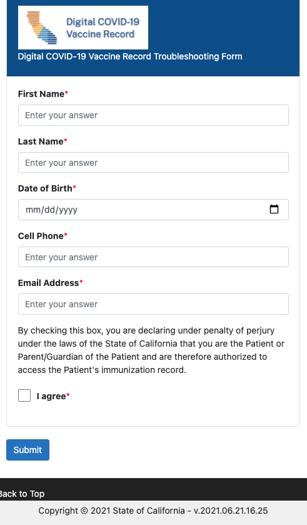Click the penalty of perjury declaration paragraph
The width and height of the screenshot is (307, 525).
pyautogui.click(x=151, y=350)
